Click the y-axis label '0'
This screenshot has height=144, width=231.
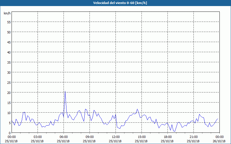10,133
